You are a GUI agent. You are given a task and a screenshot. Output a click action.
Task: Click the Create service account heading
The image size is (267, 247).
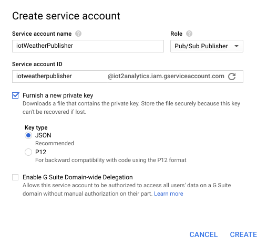coord(66,16)
